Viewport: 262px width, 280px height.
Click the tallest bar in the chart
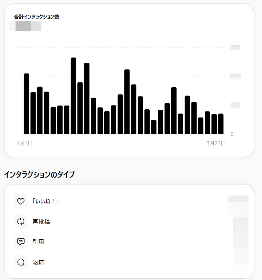coord(73,96)
